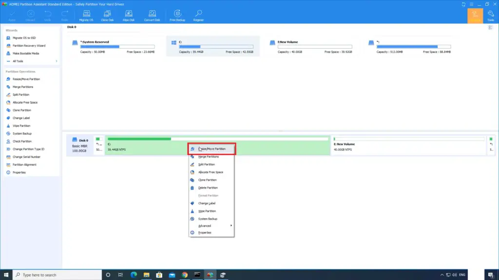Select Split Partition from context menu
The height and width of the screenshot is (280, 499).
[211, 164]
